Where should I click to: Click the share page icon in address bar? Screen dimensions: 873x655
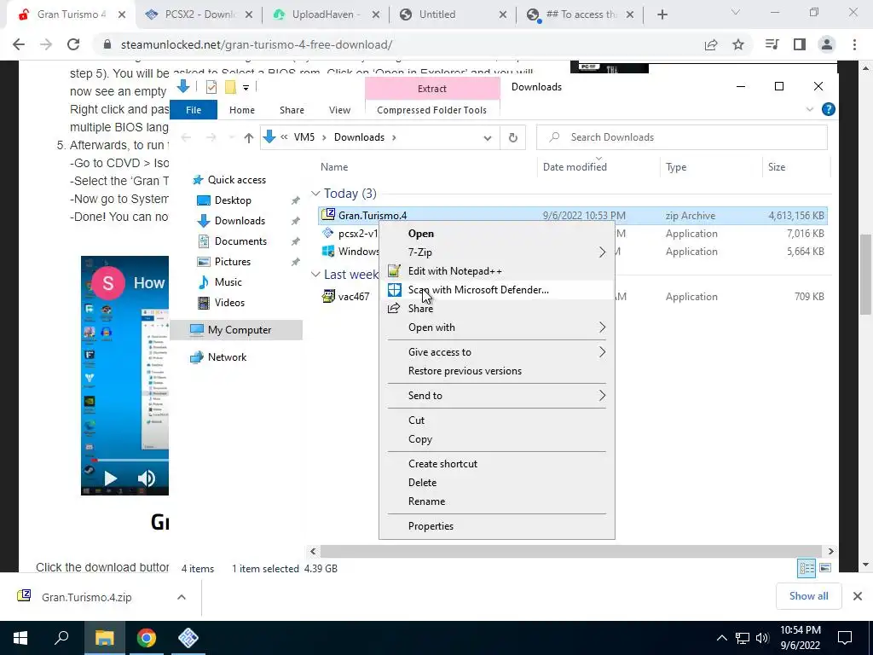pyautogui.click(x=711, y=44)
